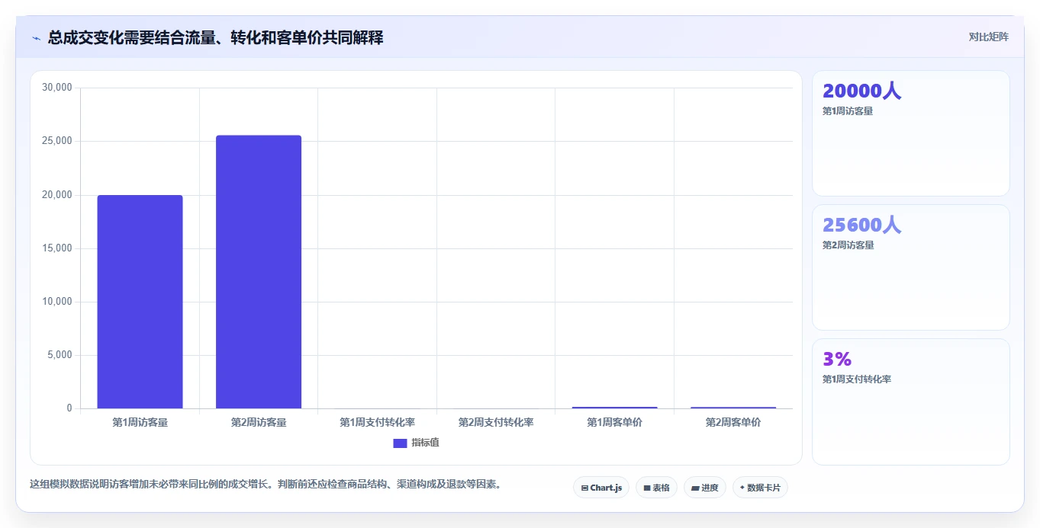Click the small 第1周客单价 bar

coord(614,408)
